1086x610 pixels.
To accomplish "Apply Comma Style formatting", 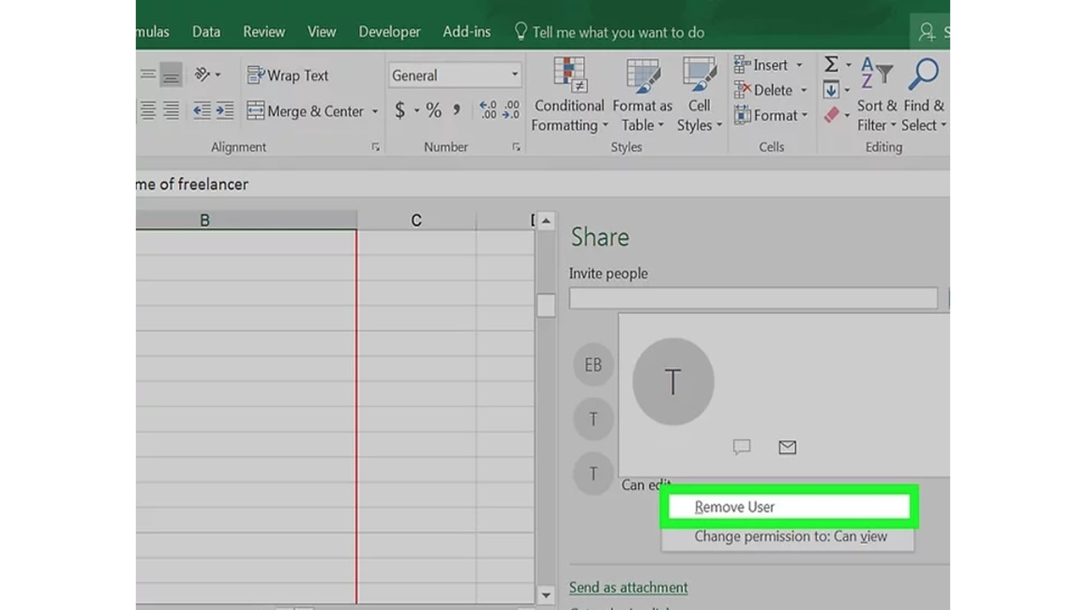I will (x=456, y=109).
